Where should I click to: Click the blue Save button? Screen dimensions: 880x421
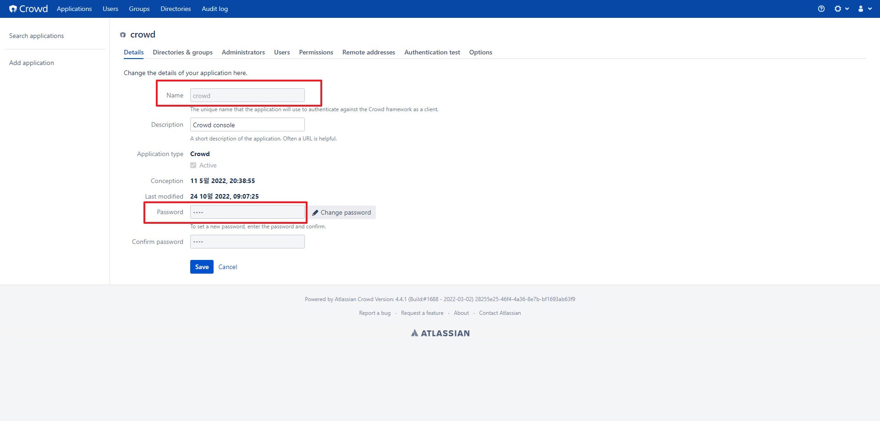coord(202,267)
